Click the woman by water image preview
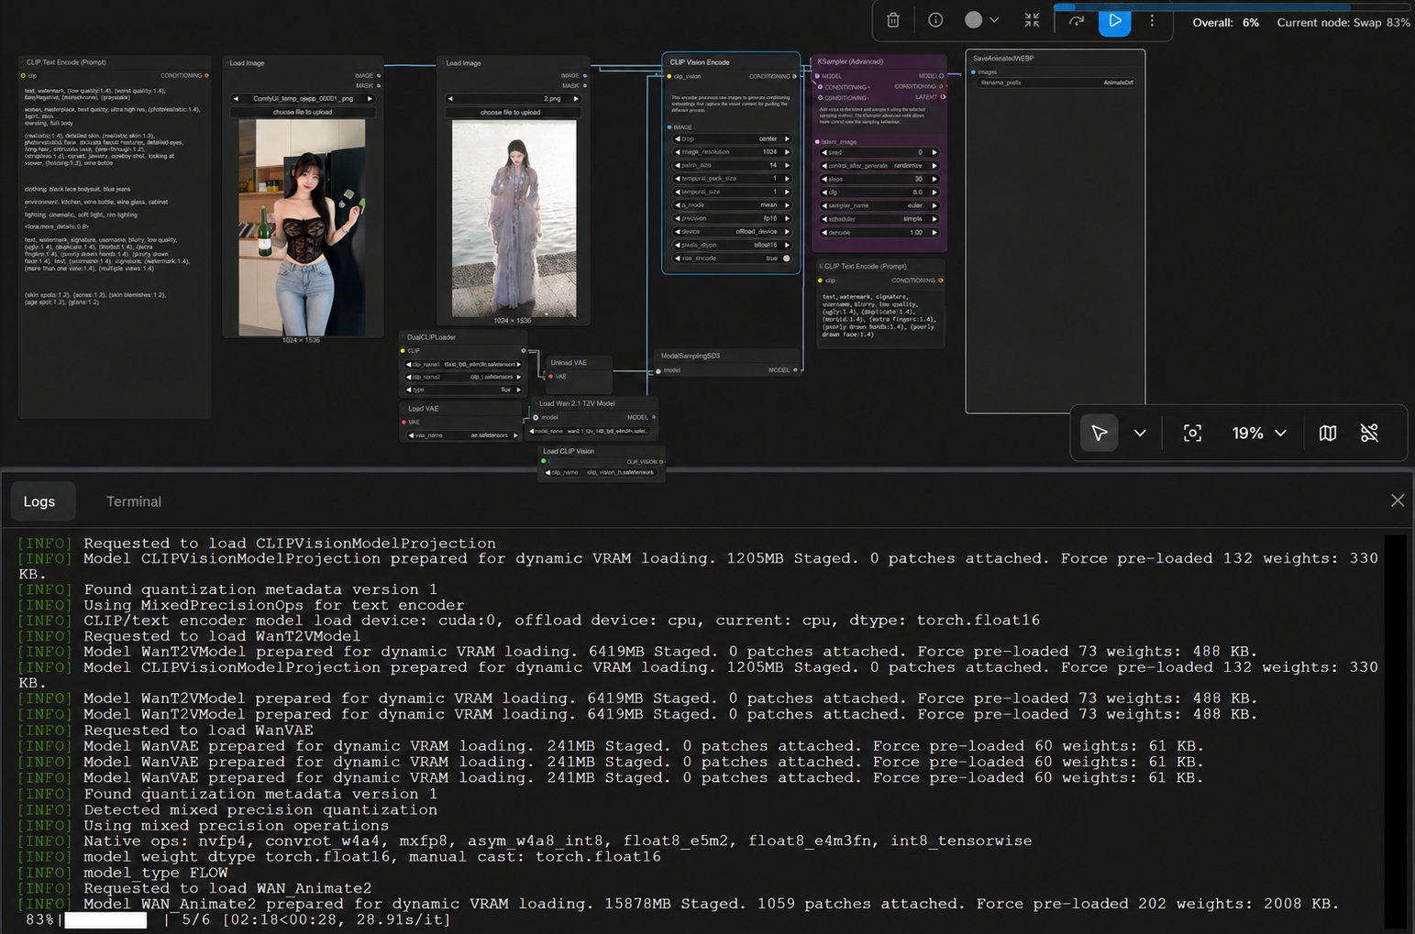Screen dimensions: 1415x934 coord(514,218)
